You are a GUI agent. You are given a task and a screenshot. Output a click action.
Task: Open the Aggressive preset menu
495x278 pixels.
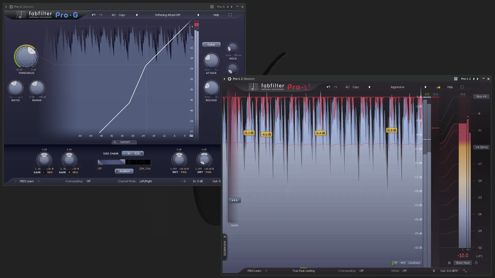tap(397, 87)
